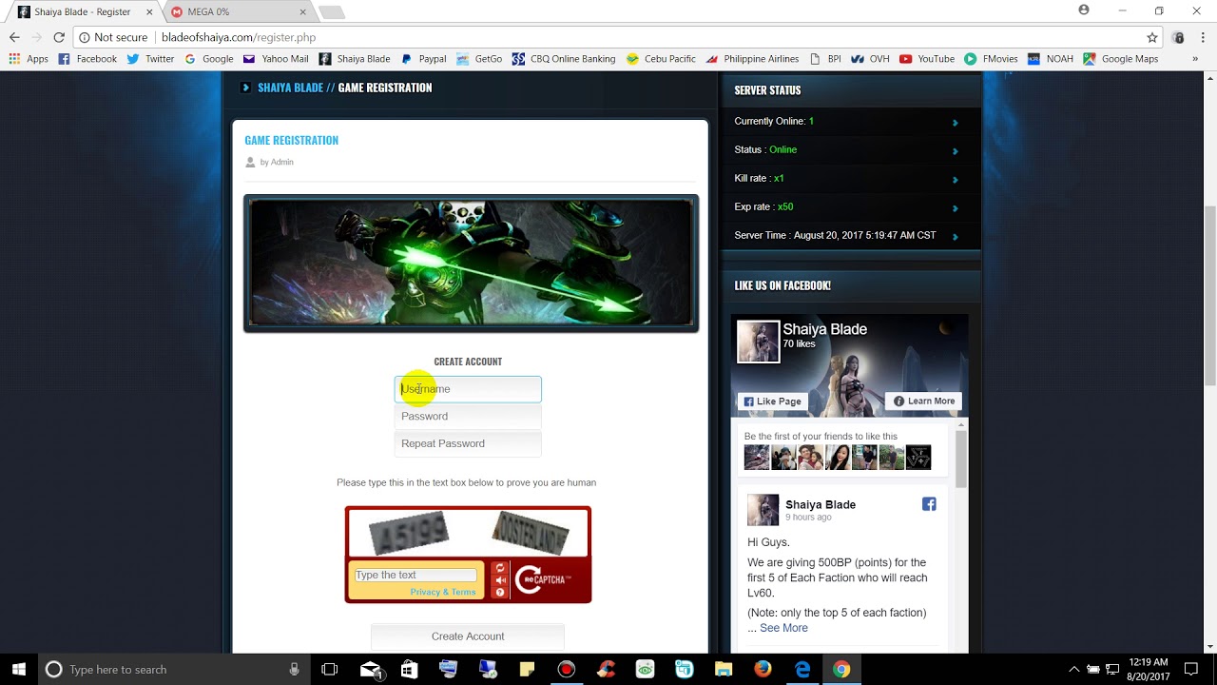Open Firefox from the taskbar
The image size is (1217, 685).
tap(763, 669)
